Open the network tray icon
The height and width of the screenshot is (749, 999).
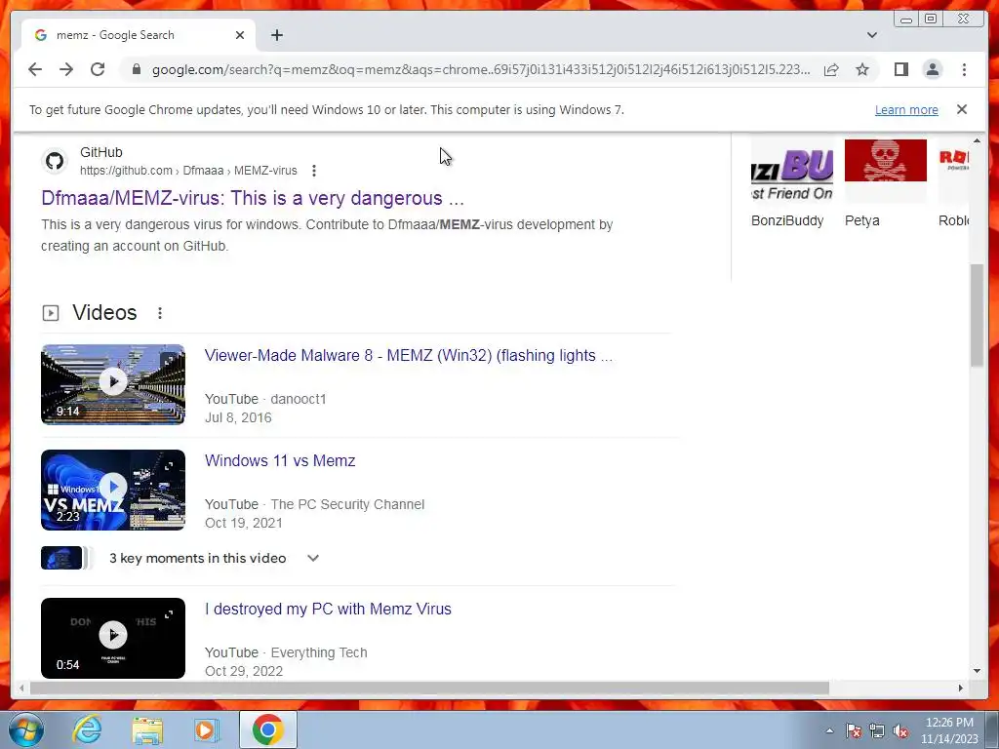(877, 730)
